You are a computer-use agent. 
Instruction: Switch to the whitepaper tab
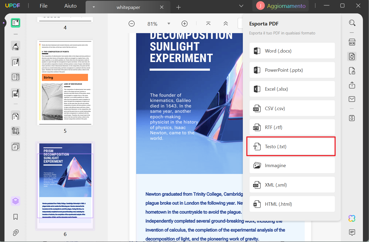click(128, 7)
